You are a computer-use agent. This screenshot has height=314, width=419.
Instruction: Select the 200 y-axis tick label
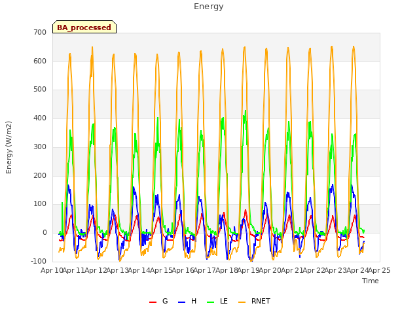pos(40,176)
